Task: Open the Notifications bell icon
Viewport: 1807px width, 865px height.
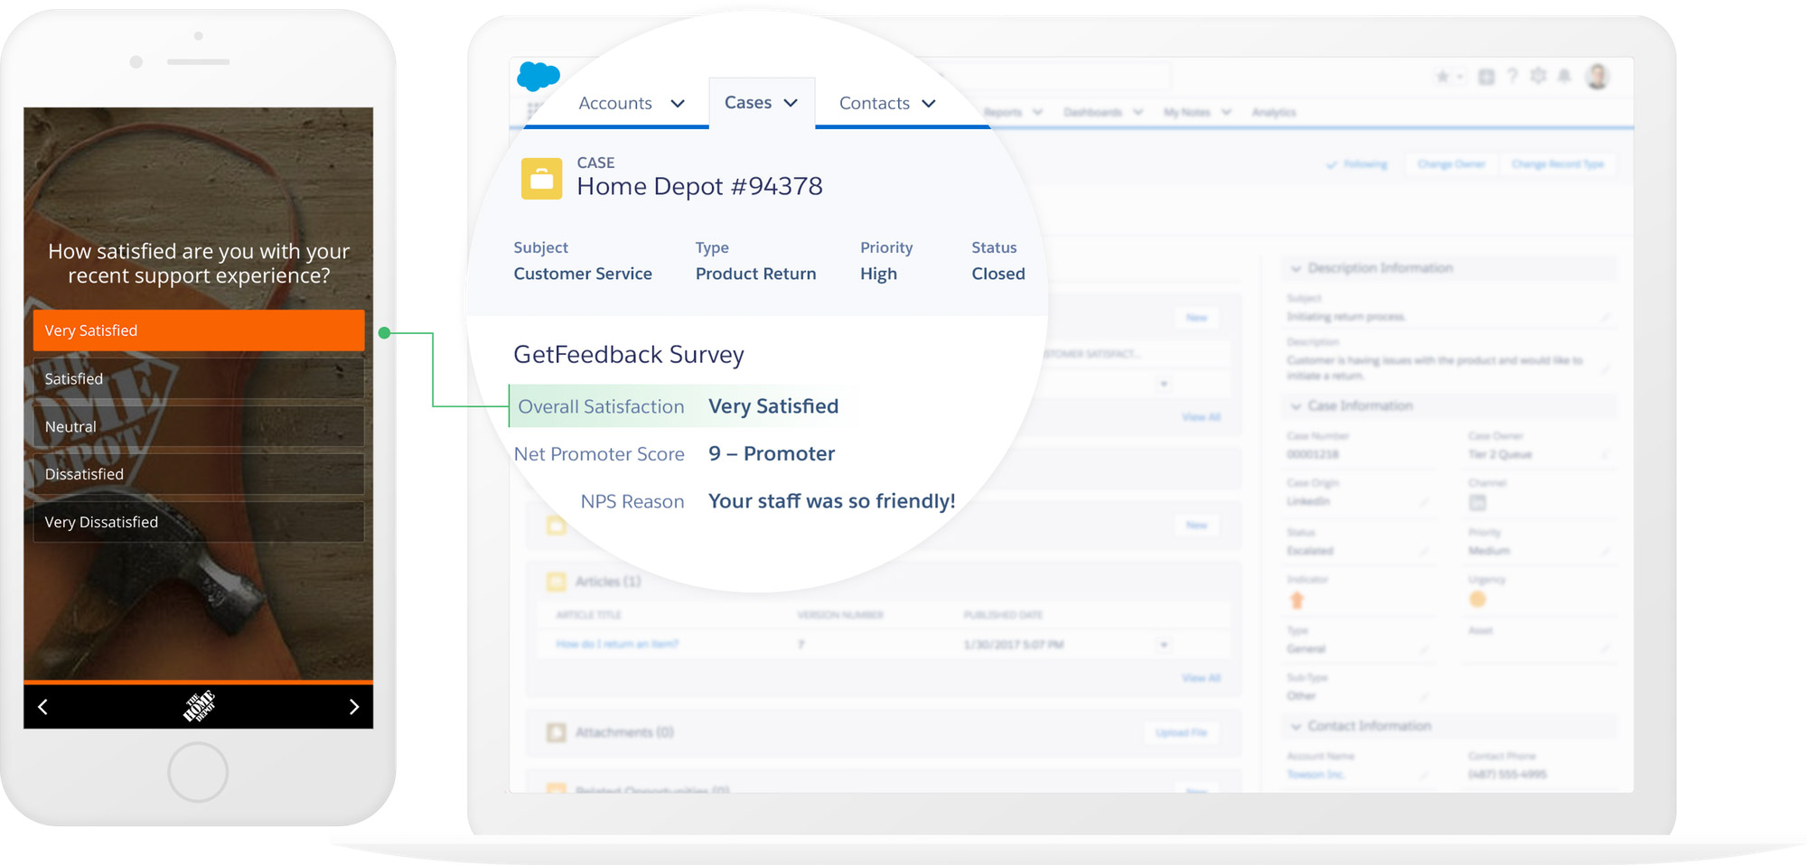Action: pos(1565,76)
